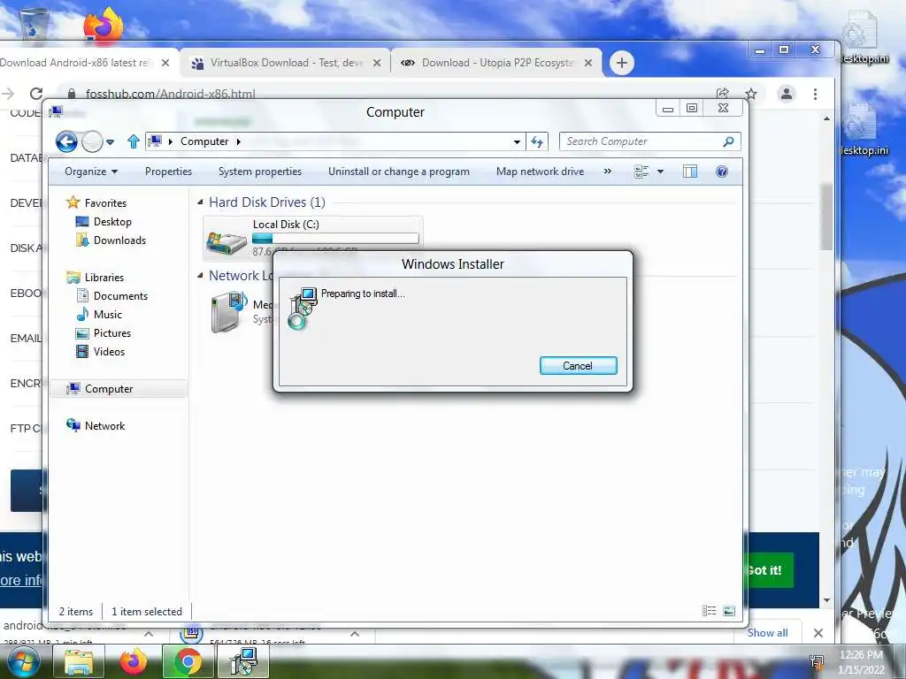Collapse the Hard Disk Drives group
The width and height of the screenshot is (906, 679).
pyautogui.click(x=200, y=202)
